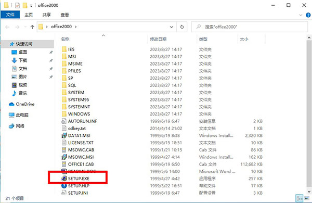Select the SYSTEMNT folder name
Viewport: 312px width, 203px height.
pos(79,107)
